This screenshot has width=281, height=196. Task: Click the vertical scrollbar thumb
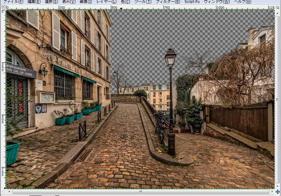[x=277, y=99]
